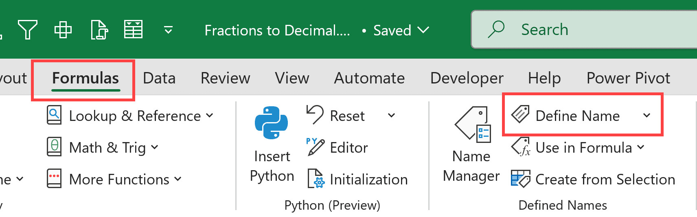Open the More Functions dropdown
697x217 pixels.
tap(178, 179)
